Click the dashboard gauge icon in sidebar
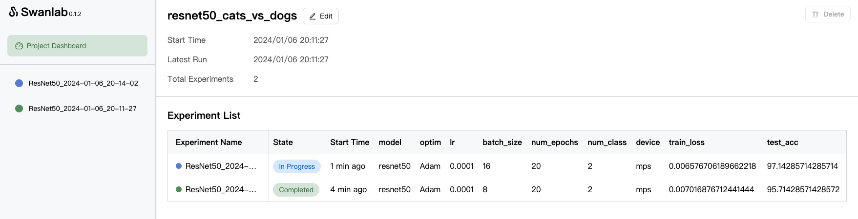This screenshot has height=219, width=858. tap(19, 46)
